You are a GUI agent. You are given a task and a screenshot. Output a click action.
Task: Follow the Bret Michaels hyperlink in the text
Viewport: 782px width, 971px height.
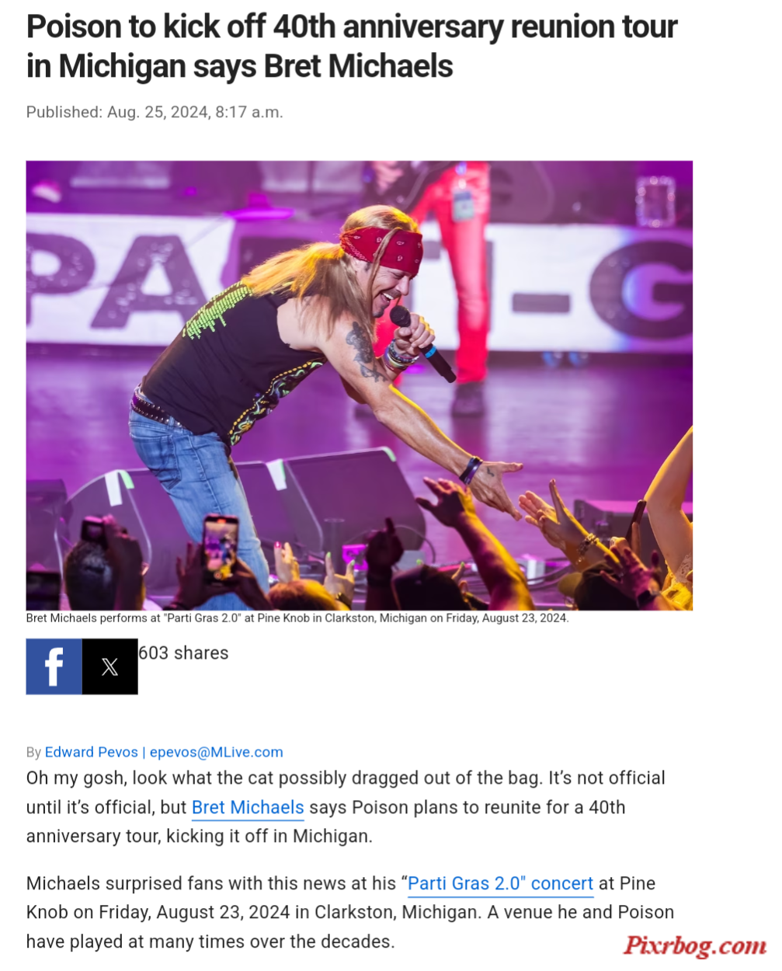coord(248,808)
